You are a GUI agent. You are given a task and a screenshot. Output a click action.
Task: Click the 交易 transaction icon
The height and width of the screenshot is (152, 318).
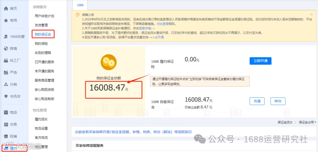pyautogui.click(x=6, y=124)
